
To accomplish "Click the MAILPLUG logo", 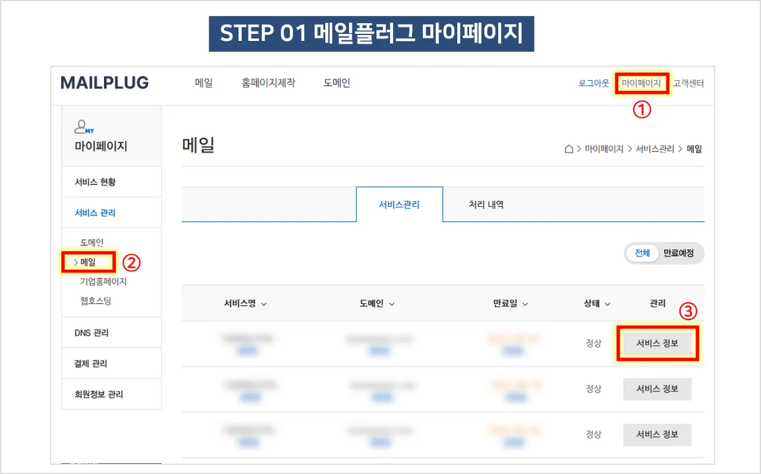I will (105, 83).
